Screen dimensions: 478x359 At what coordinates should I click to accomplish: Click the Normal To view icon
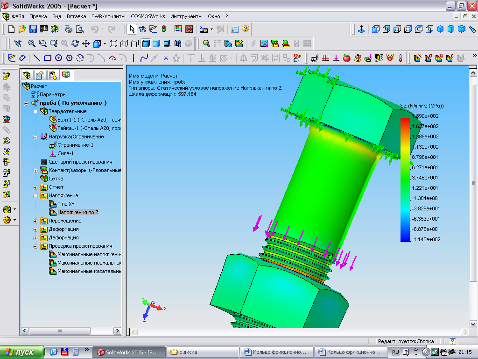tap(361, 29)
